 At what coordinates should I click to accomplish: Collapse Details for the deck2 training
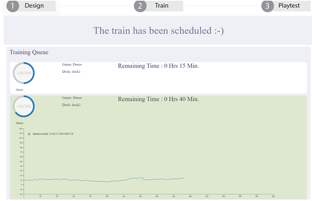tap(19, 123)
